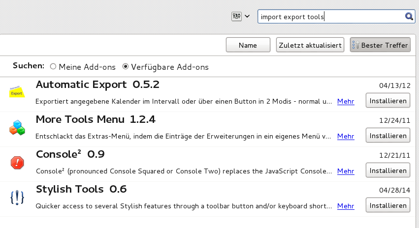
Task: Click the add-on search input field
Action: click(x=330, y=17)
